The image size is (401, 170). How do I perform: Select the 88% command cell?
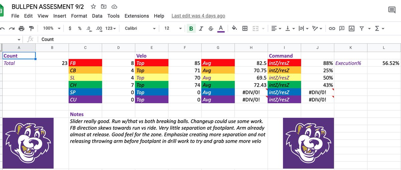pyautogui.click(x=317, y=63)
